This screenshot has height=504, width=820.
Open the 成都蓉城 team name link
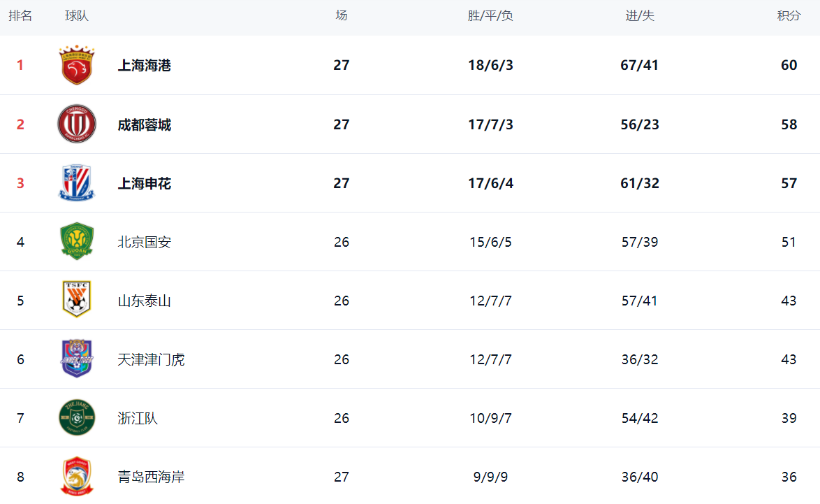(x=145, y=124)
